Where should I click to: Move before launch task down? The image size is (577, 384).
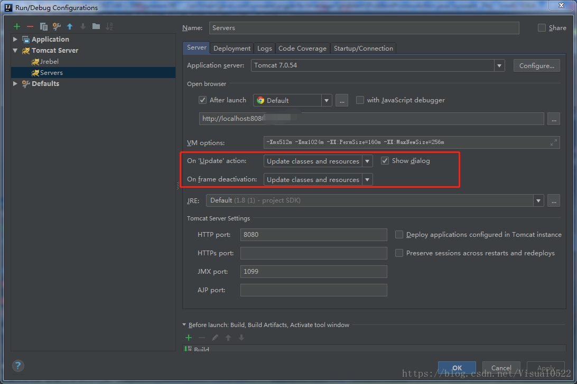(241, 338)
